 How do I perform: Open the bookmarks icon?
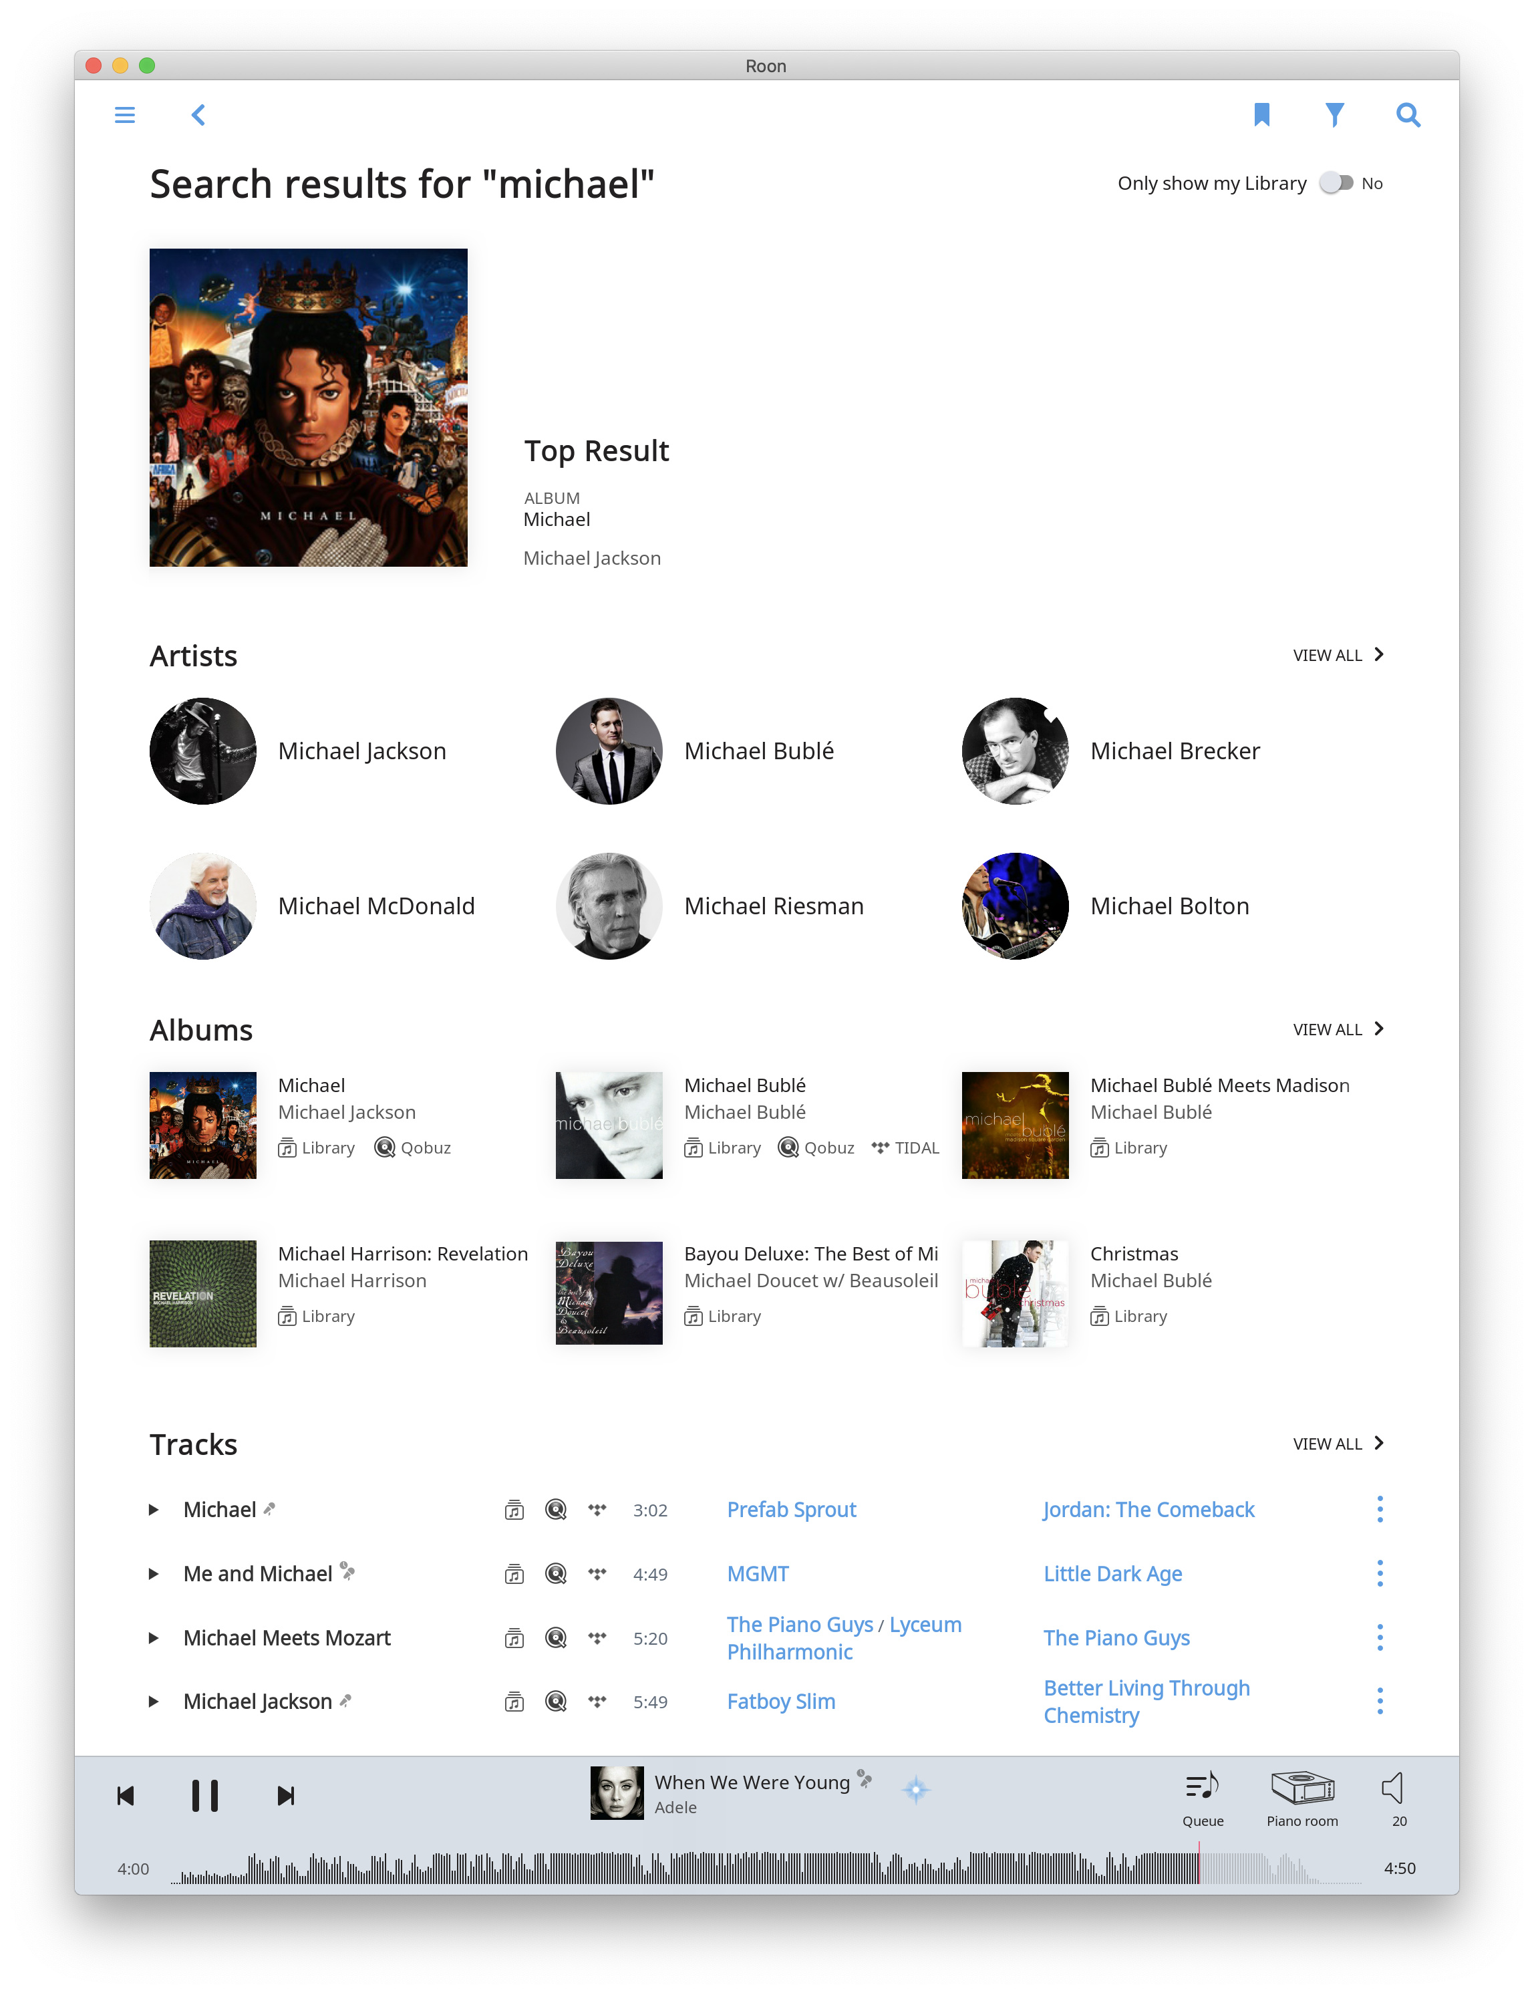(1262, 115)
